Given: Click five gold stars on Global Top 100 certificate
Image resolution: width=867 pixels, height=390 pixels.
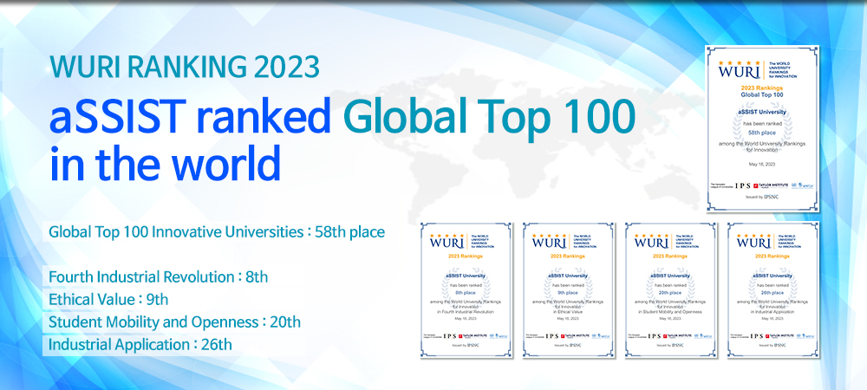Looking at the screenshot, I should pos(734,60).
